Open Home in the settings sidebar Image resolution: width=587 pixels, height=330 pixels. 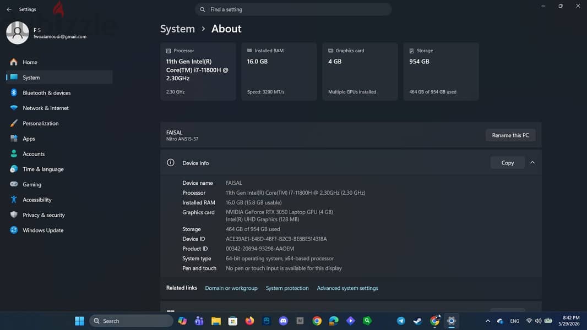click(x=59, y=62)
